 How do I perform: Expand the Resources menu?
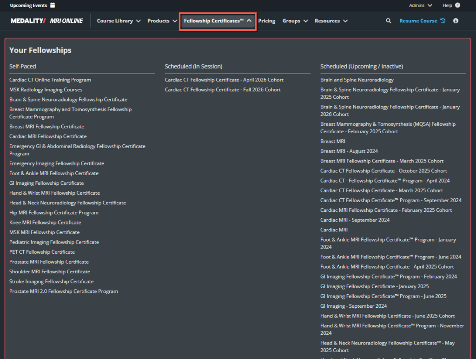click(x=331, y=20)
